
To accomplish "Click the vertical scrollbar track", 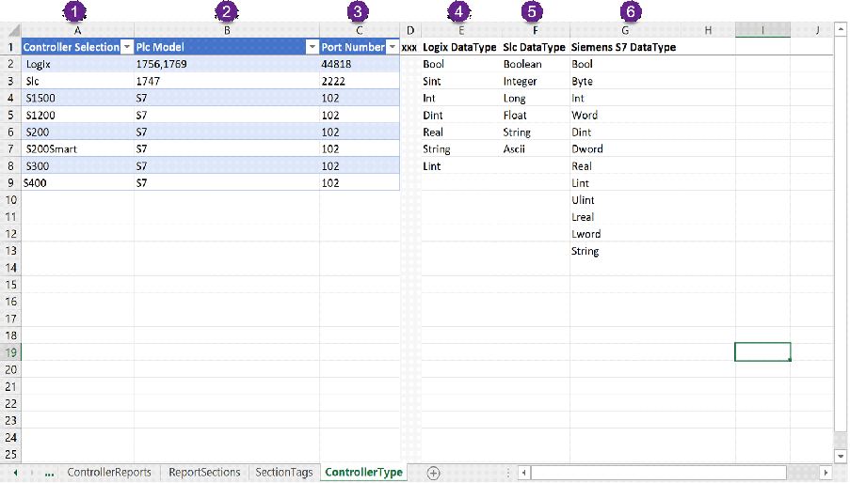I will (x=841, y=234).
